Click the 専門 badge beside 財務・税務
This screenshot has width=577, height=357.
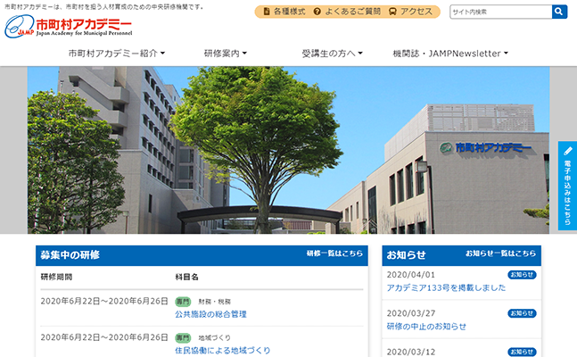pos(183,302)
